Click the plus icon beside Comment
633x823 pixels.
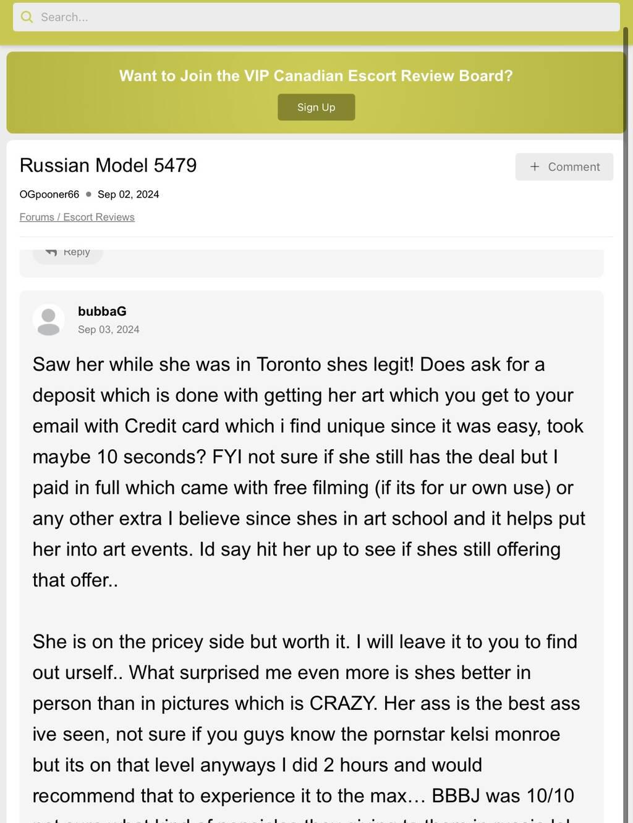pos(535,167)
